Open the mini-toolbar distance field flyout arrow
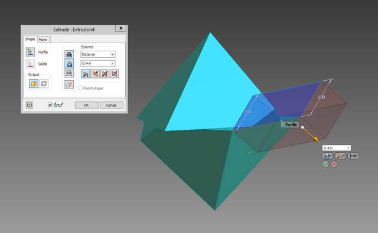 (348, 148)
